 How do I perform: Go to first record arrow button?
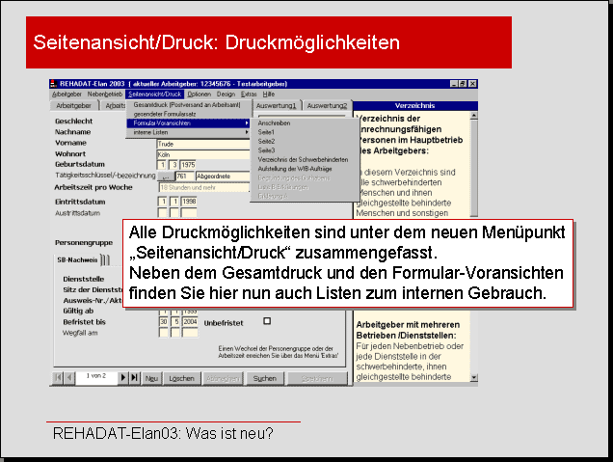[x=56, y=378]
